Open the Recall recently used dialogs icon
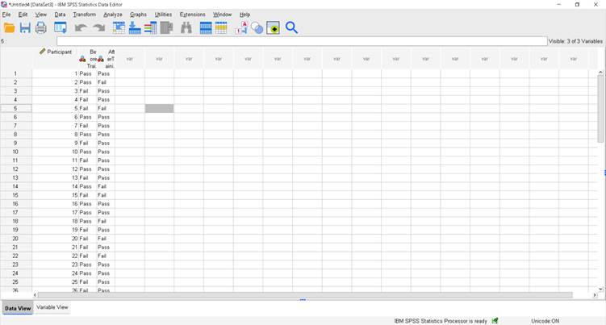 click(x=61, y=28)
